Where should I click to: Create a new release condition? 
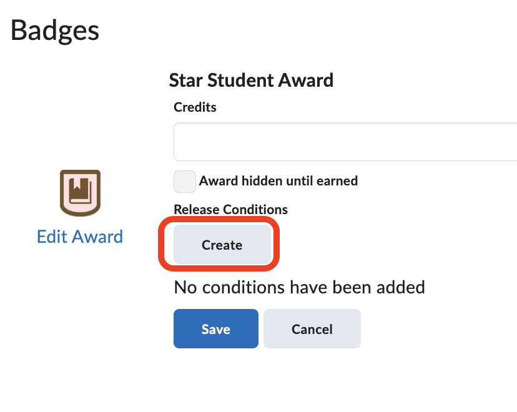[x=222, y=245]
